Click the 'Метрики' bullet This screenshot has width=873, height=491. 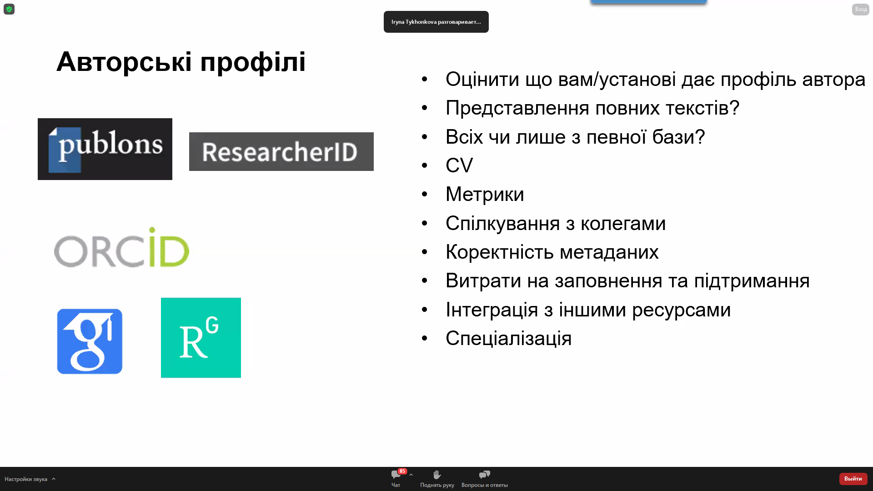pos(485,194)
